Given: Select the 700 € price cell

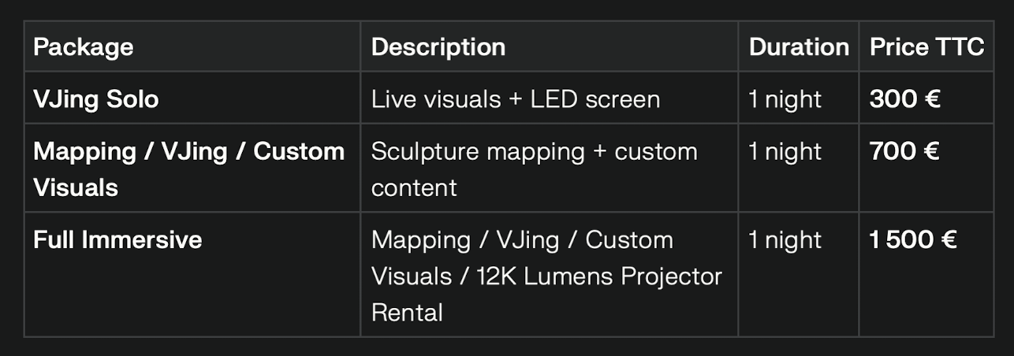Looking at the screenshot, I should pyautogui.click(x=904, y=151).
